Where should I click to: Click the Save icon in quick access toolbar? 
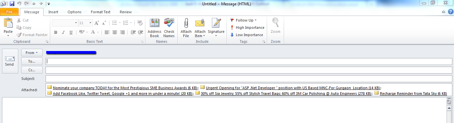(x=12, y=4)
